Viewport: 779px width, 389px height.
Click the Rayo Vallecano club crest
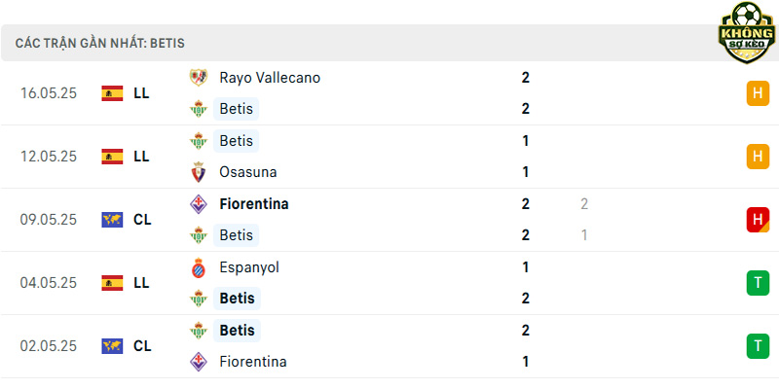199,78
